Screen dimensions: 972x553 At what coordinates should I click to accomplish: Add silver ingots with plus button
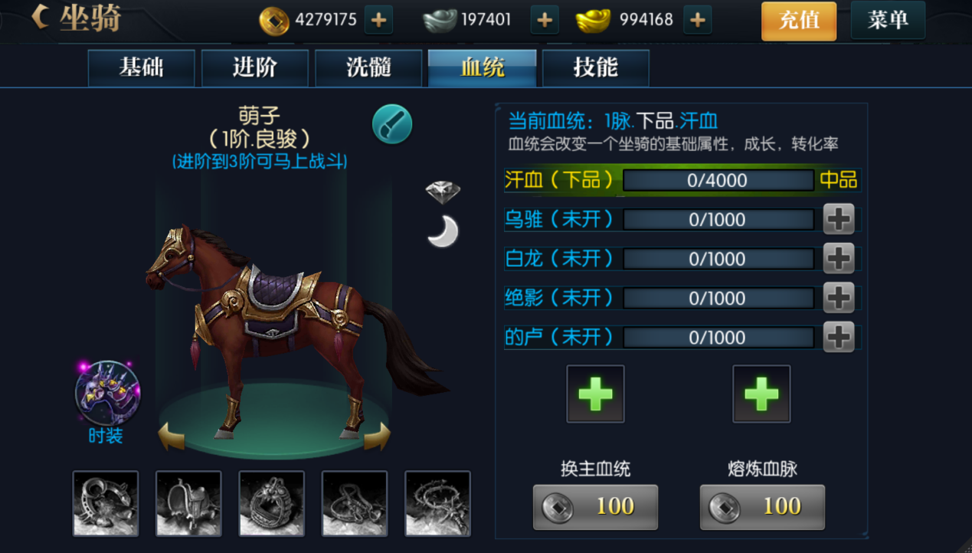pyautogui.click(x=544, y=20)
